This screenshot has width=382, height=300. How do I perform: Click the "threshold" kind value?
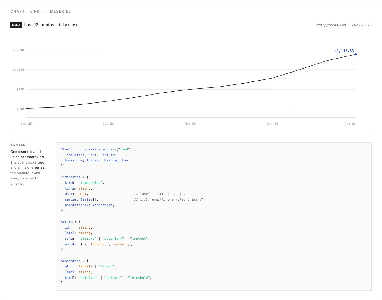tap(139, 278)
